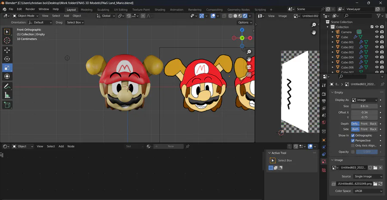Select the Rotate tool
The width and height of the screenshot is (387, 200).
coord(7,59)
